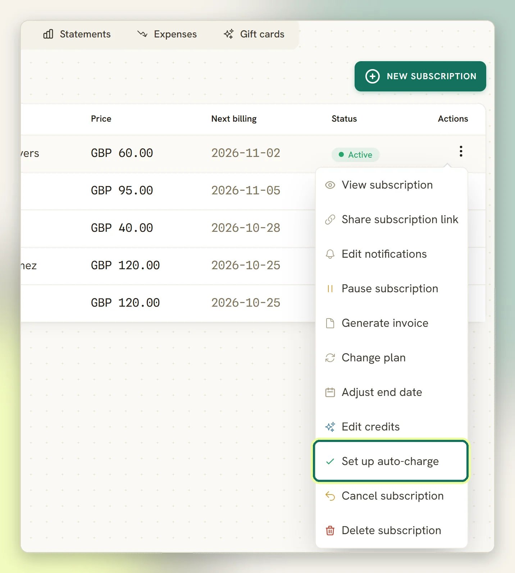Click the GBP 40.00 price cell
The image size is (515, 573).
point(122,228)
